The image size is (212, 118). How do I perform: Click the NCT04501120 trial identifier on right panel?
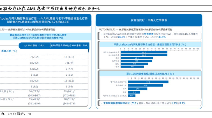(x=105, y=29)
